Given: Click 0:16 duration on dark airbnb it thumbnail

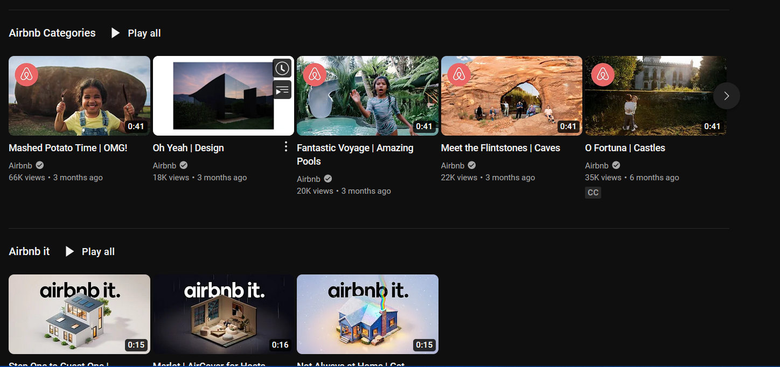Looking at the screenshot, I should [280, 344].
